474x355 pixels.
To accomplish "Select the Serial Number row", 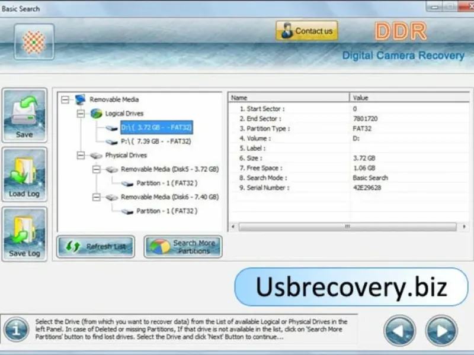I will tap(349, 188).
